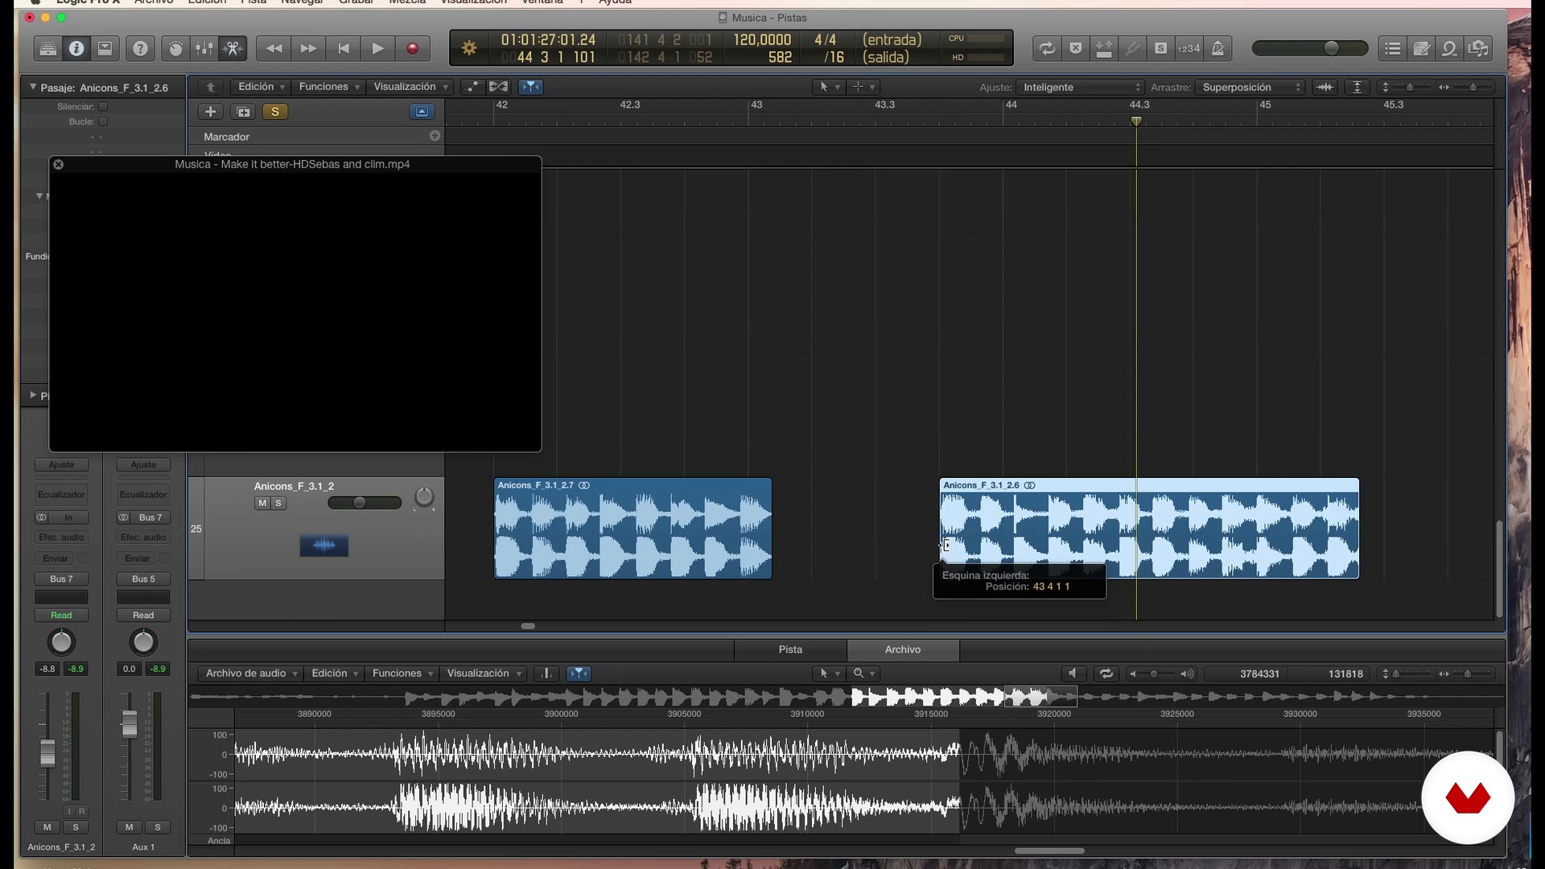Open the media Browsers button
Image resolution: width=1545 pixels, height=869 pixels.
point(1478,49)
